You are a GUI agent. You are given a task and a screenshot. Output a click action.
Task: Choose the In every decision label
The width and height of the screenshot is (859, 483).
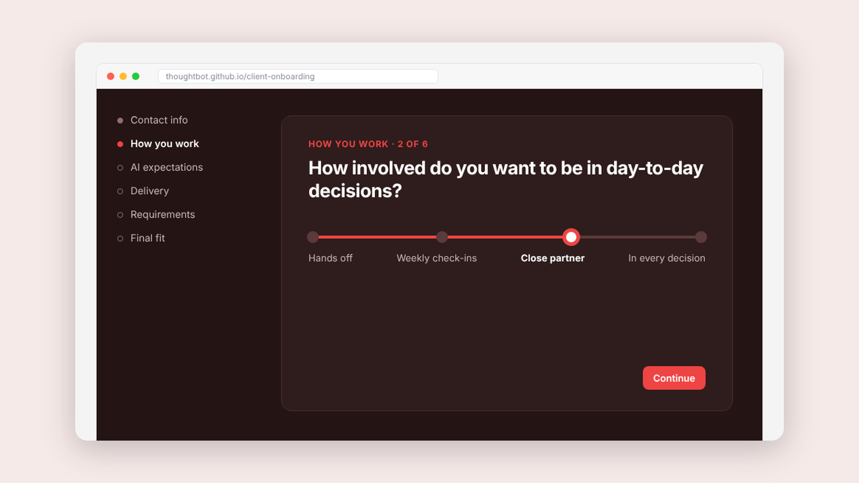coord(667,258)
